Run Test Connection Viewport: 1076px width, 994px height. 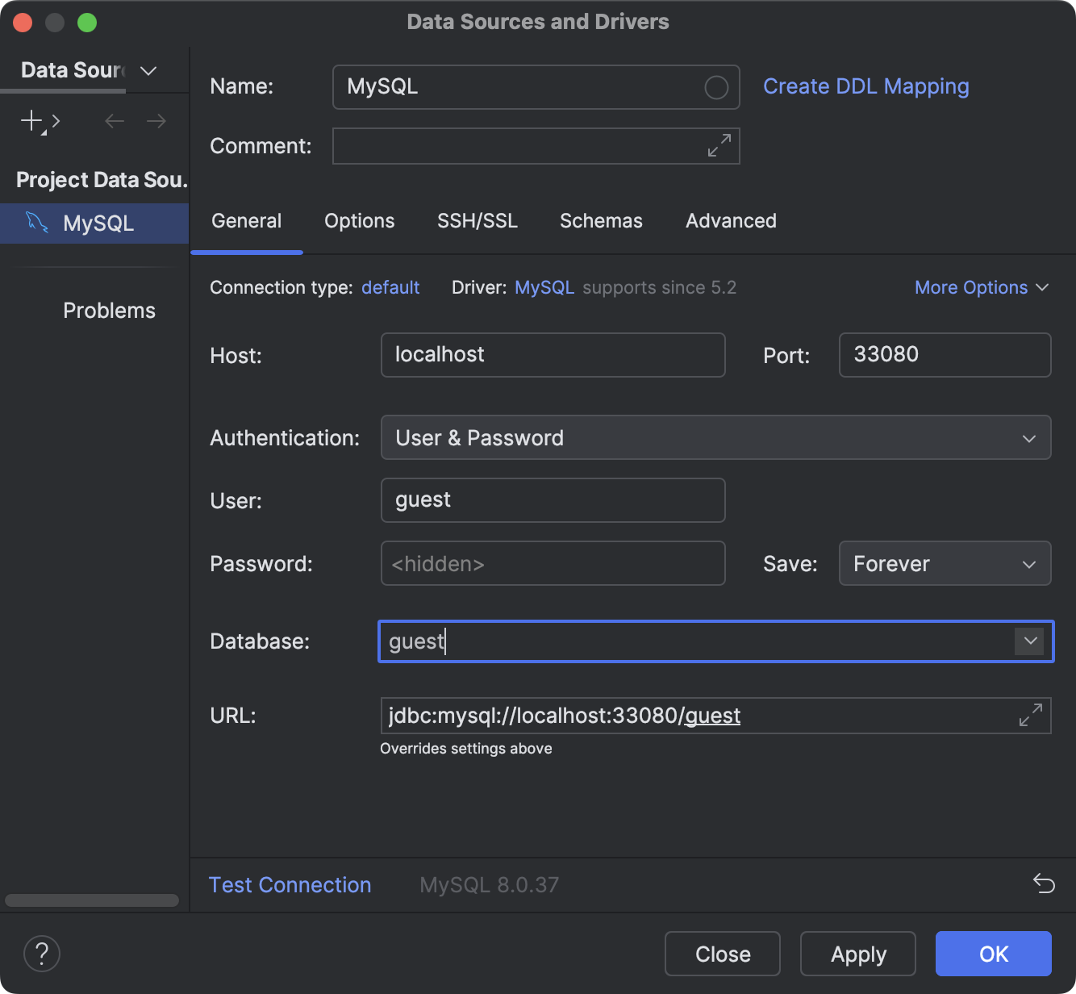[x=290, y=884]
